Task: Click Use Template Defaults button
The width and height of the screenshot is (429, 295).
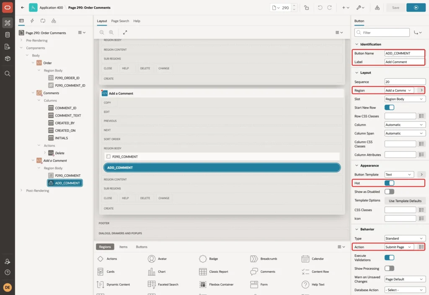Action: click(x=405, y=201)
